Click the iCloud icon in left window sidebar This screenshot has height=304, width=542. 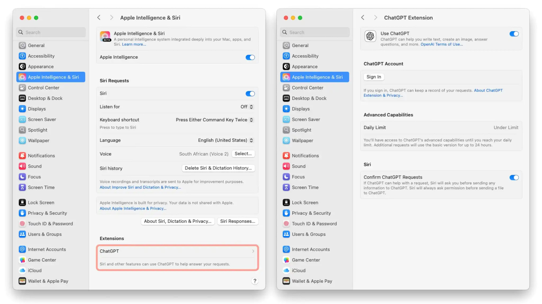pyautogui.click(x=22, y=271)
